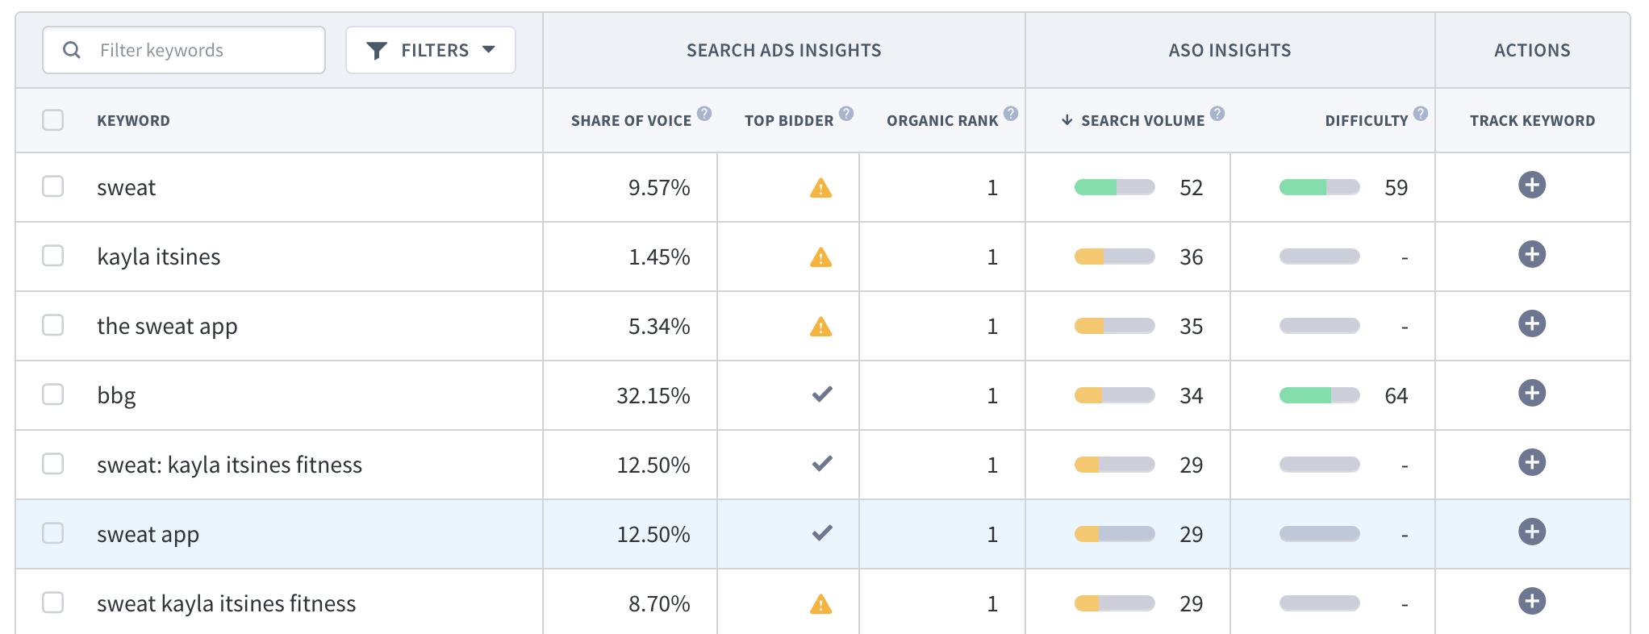The image size is (1649, 634).
Task: Tick the 'sweat app' row checkbox
Action: click(x=53, y=533)
